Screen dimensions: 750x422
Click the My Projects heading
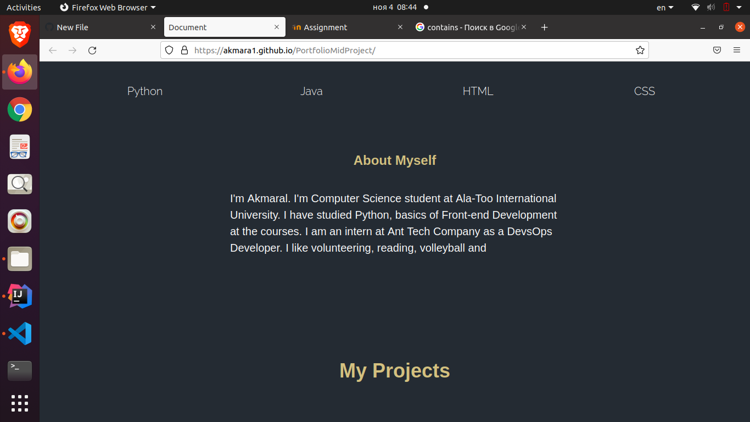395,371
